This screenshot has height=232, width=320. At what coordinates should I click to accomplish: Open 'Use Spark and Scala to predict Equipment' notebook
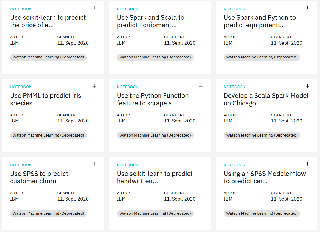tap(150, 21)
